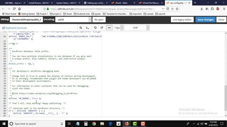
Task: Open the taskbar clock at 7:33 PM
Action: click(213, 124)
